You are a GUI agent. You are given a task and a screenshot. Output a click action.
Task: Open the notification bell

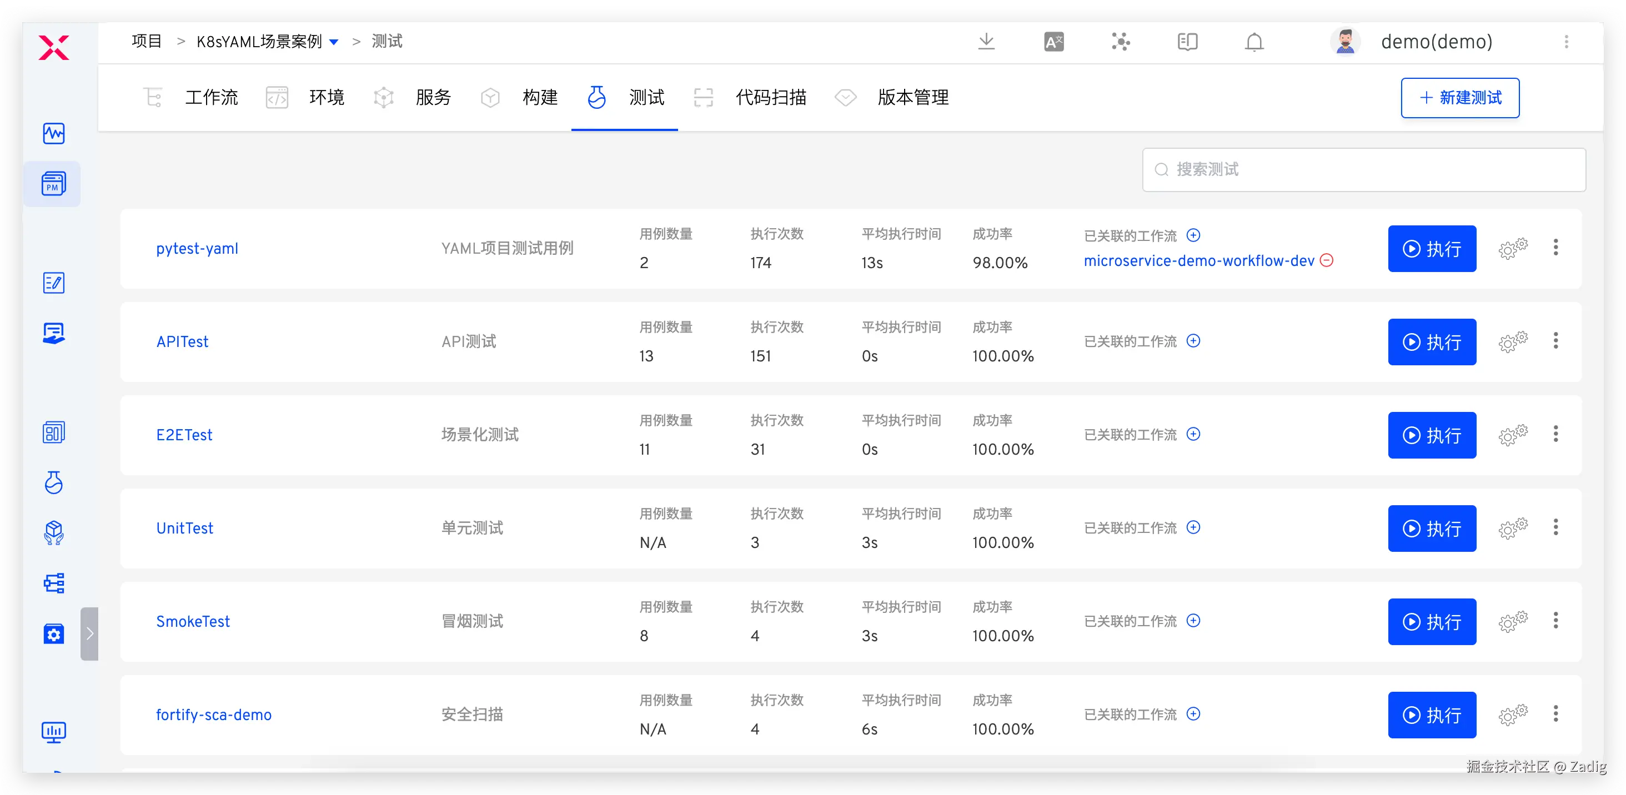1253,42
